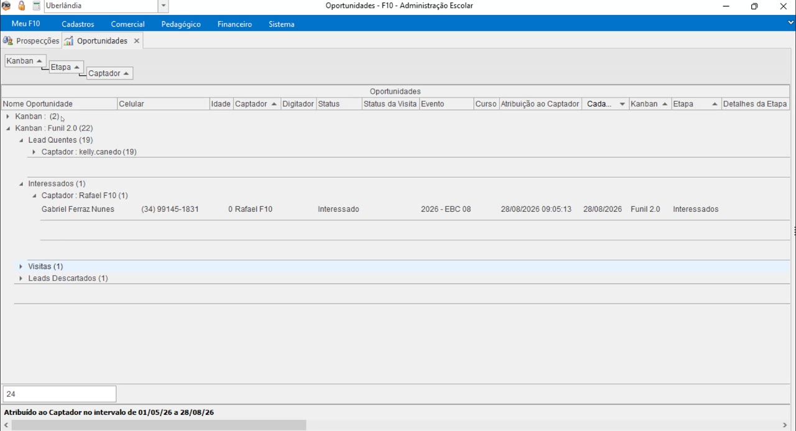Switch to the Prospecções tab
This screenshot has height=431, width=796.
click(31, 41)
